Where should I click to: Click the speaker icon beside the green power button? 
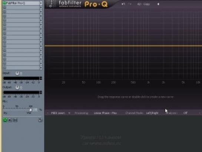[10, 120]
